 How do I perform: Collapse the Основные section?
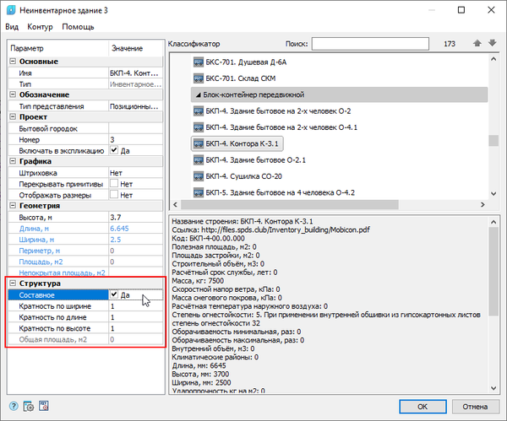point(13,61)
